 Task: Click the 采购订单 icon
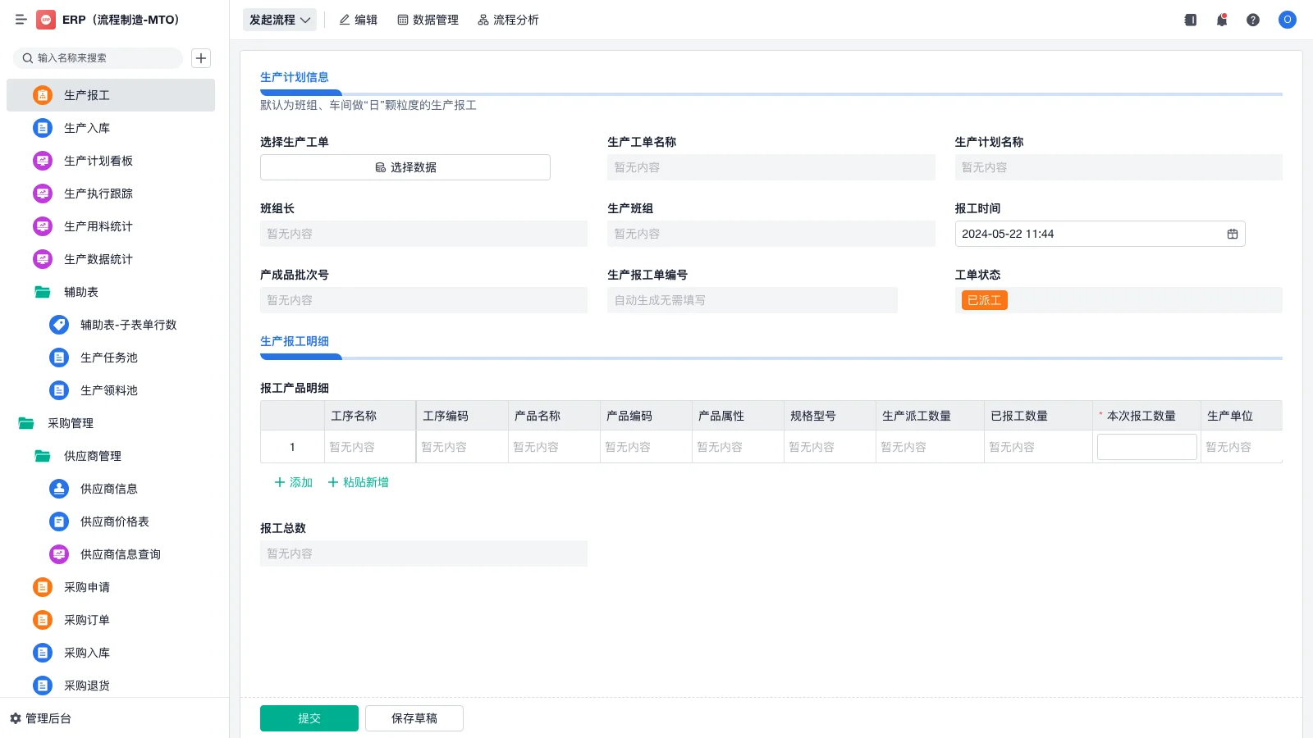pos(43,620)
